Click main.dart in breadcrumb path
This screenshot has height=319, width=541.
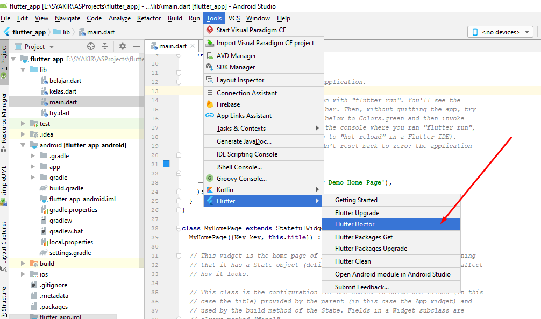tap(97, 32)
